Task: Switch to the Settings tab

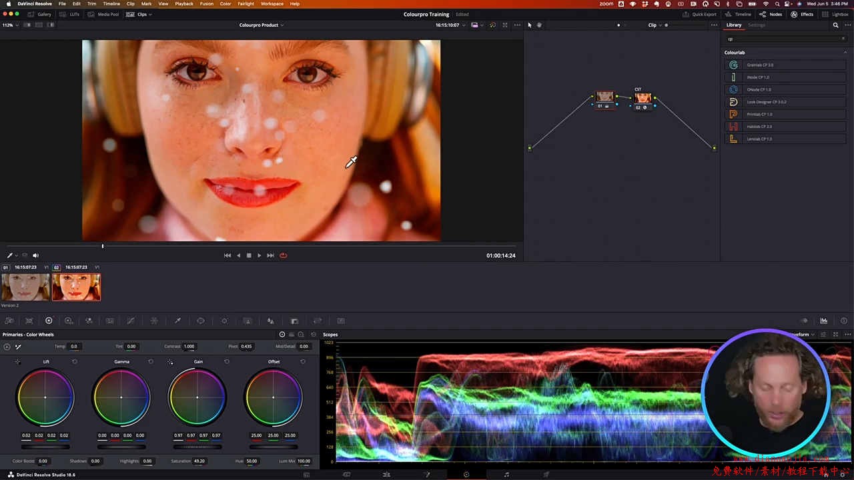Action: pos(756,25)
